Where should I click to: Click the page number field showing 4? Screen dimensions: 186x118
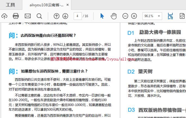click(77, 16)
